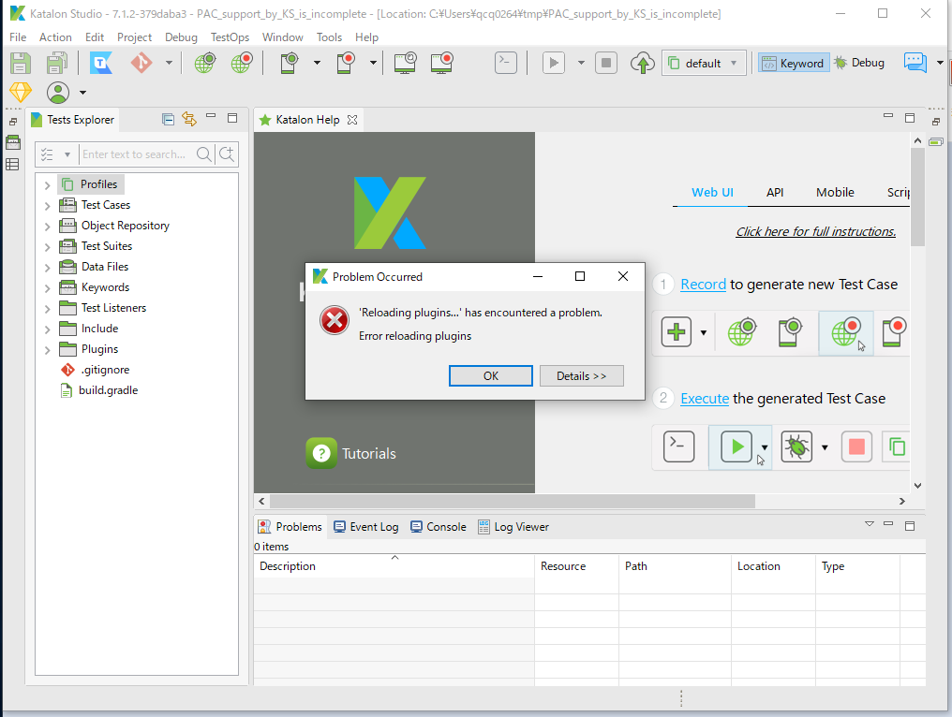Switch to the Log Viewer tab
This screenshot has height=717, width=952.
[513, 527]
